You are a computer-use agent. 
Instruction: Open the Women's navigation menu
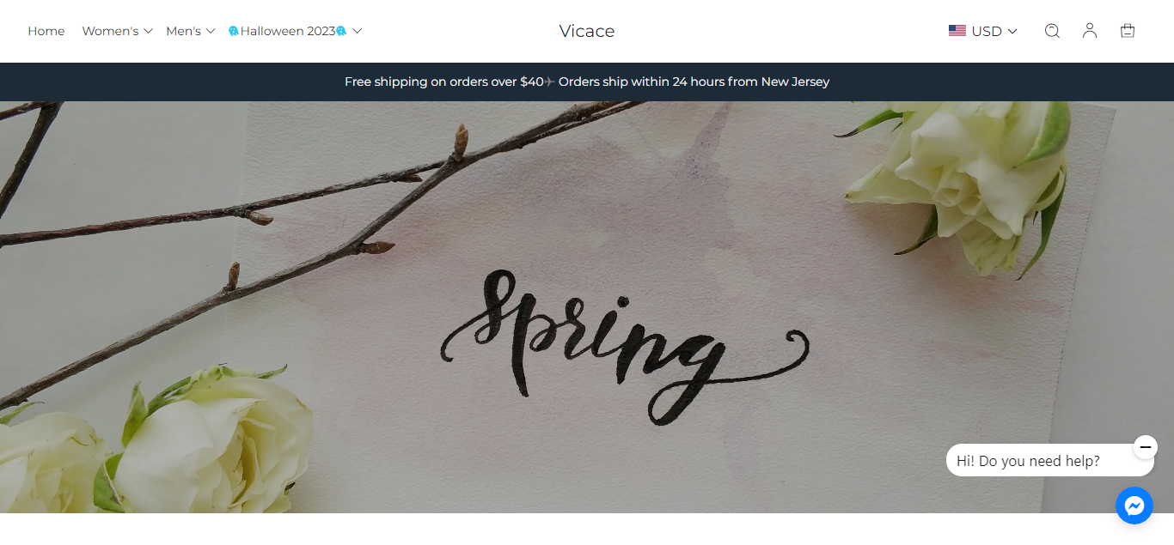(110, 31)
